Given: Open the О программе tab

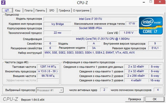Looking at the screenshot, I should point(81,11).
